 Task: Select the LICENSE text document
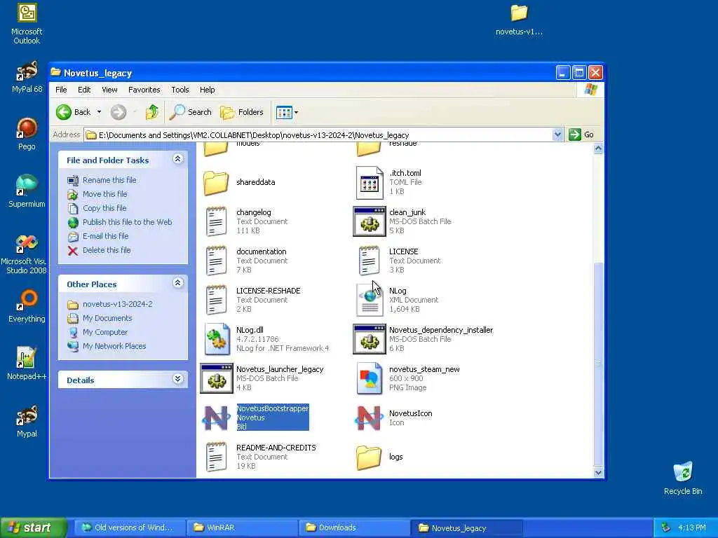click(399, 261)
